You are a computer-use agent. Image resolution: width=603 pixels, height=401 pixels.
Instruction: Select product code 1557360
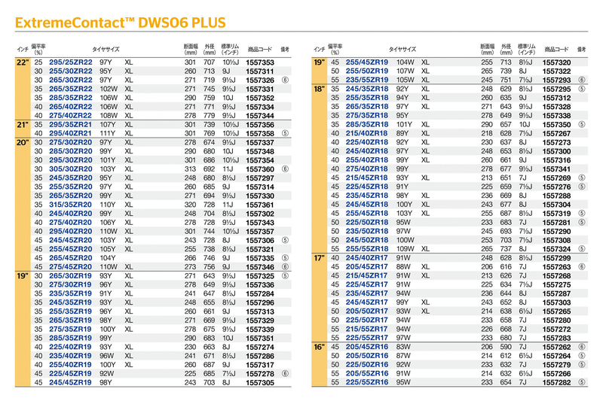260,169
